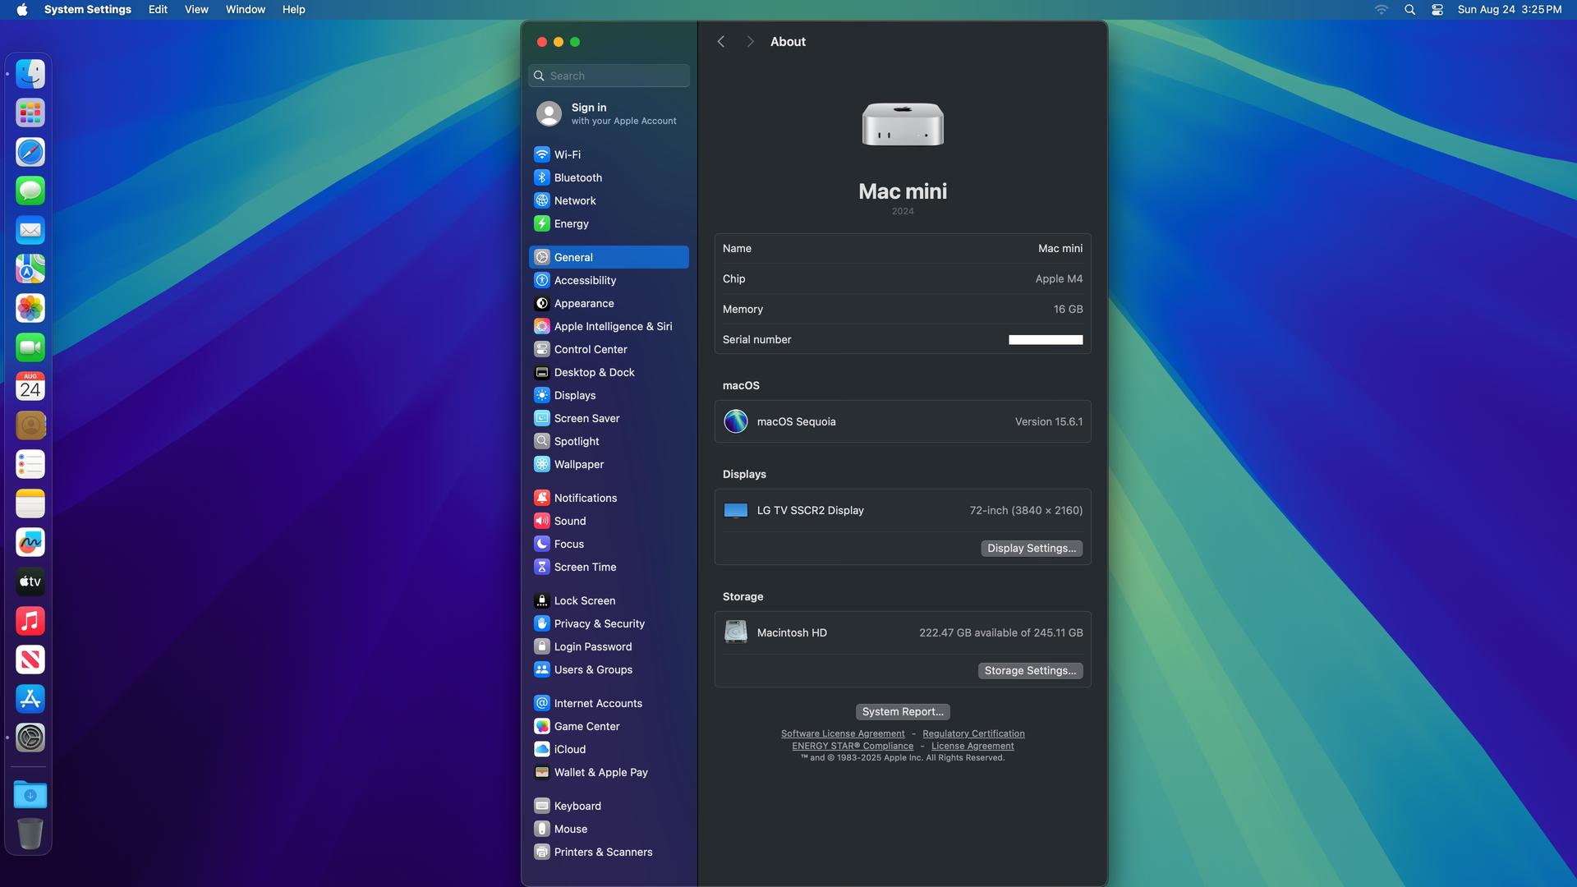This screenshot has width=1577, height=887.
Task: Open Control Center from menu bar
Action: (1437, 10)
